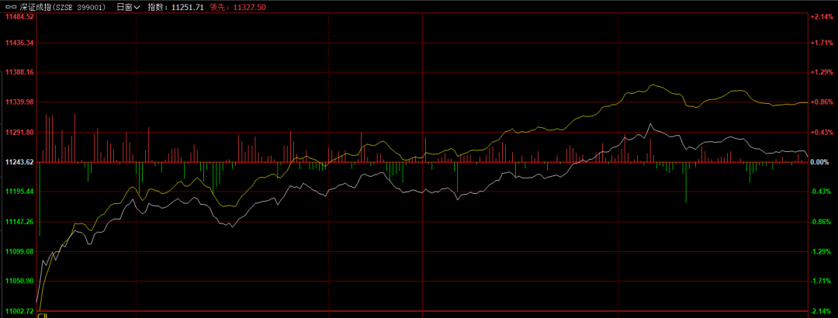Click price label 11388.16 on left axis

[19, 71]
